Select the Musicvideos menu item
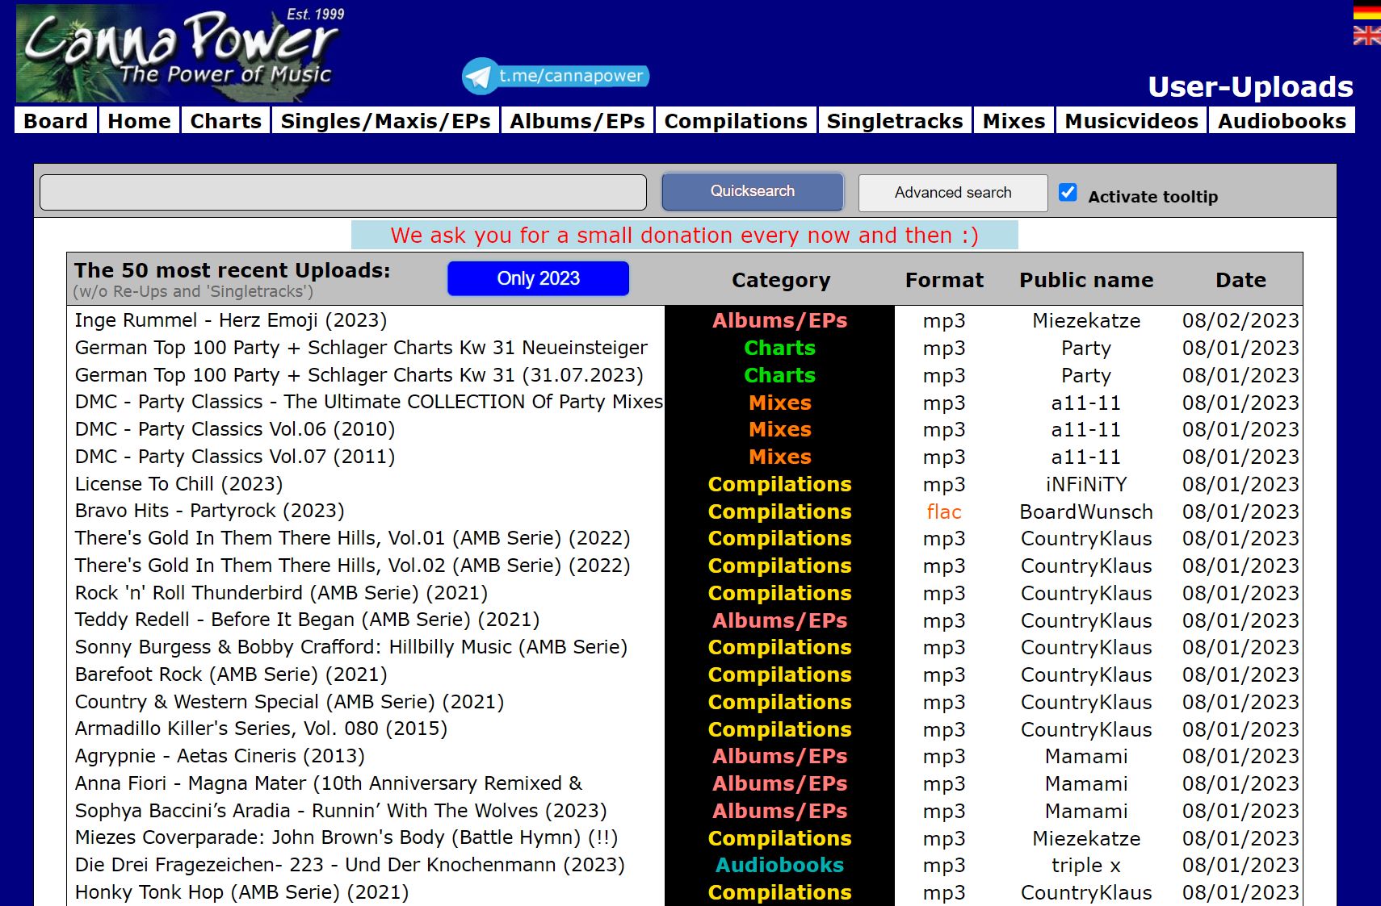 tap(1131, 121)
